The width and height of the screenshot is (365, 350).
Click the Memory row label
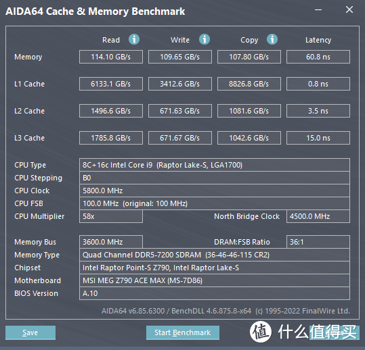[x=28, y=57]
